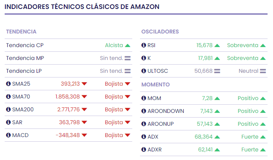This screenshot has width=273, height=160.
Task: Click the ADXR info icon
Action: pyautogui.click(x=143, y=149)
